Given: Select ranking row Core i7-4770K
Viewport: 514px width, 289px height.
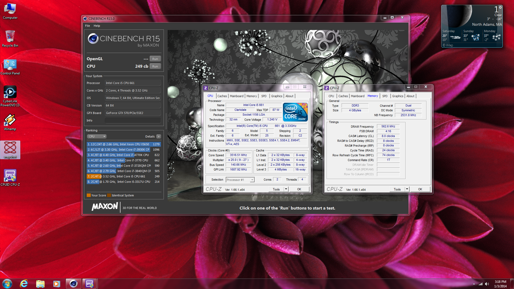Looking at the screenshot, I should 124,155.
